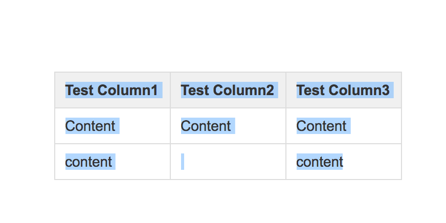The width and height of the screenshot is (446, 223).
Task: Click lowercase "content" in the Column1 bottom row
Action: pos(88,162)
